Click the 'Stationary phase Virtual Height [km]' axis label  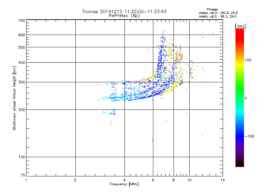click(14, 98)
